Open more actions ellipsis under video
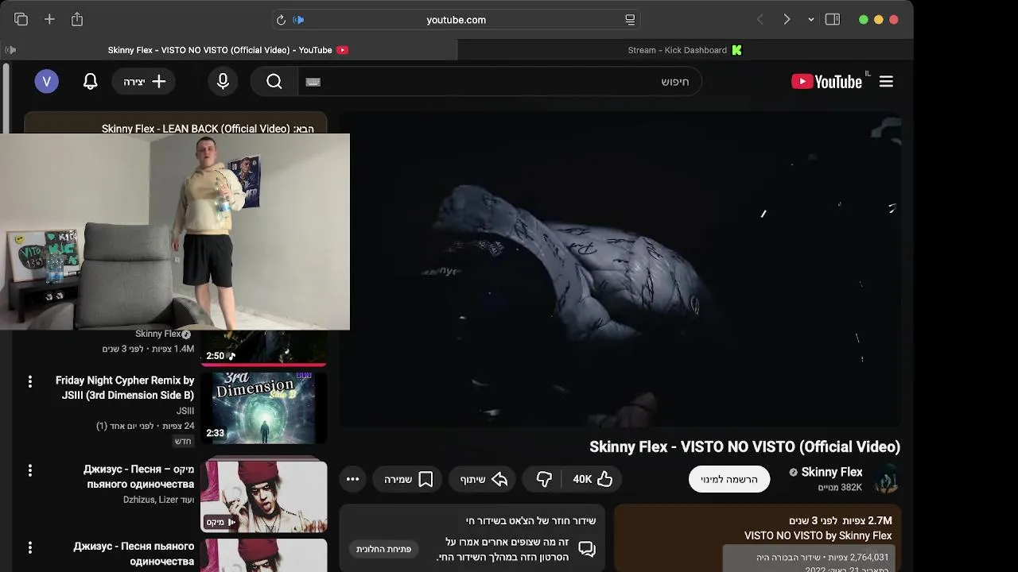 tap(352, 479)
